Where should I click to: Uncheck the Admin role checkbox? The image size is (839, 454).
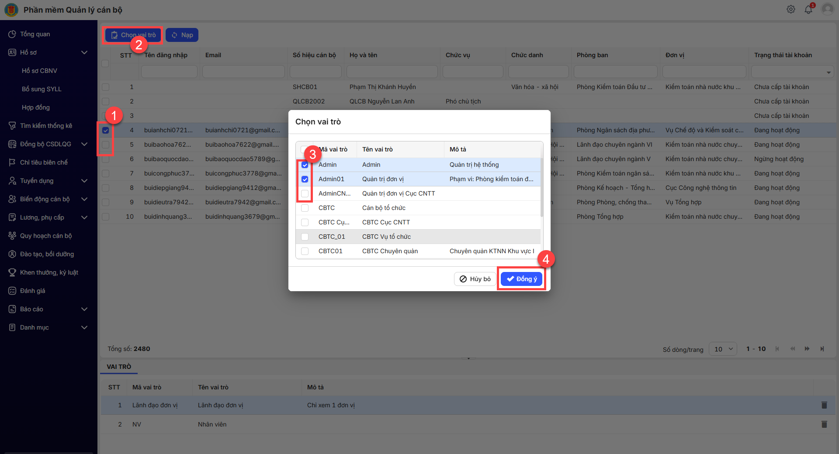click(305, 165)
